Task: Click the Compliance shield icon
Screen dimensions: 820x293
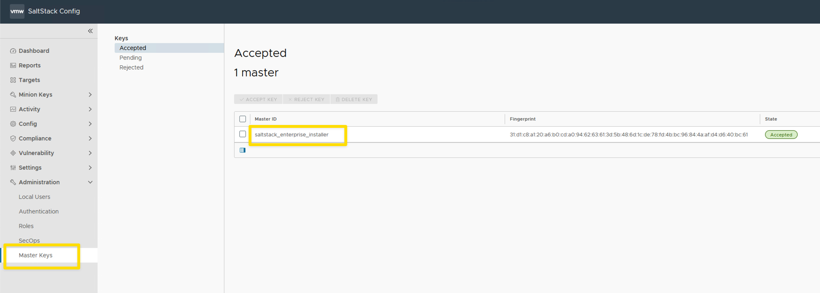Action: [13, 138]
